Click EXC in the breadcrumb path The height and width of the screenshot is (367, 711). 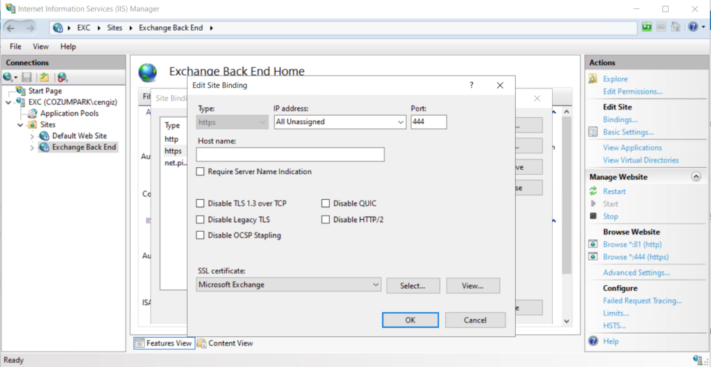[x=83, y=28]
